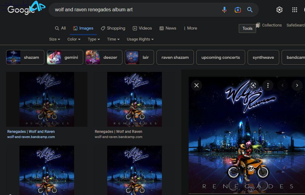Open the Time filter dropdown
305x195 pixels.
[x=113, y=39]
